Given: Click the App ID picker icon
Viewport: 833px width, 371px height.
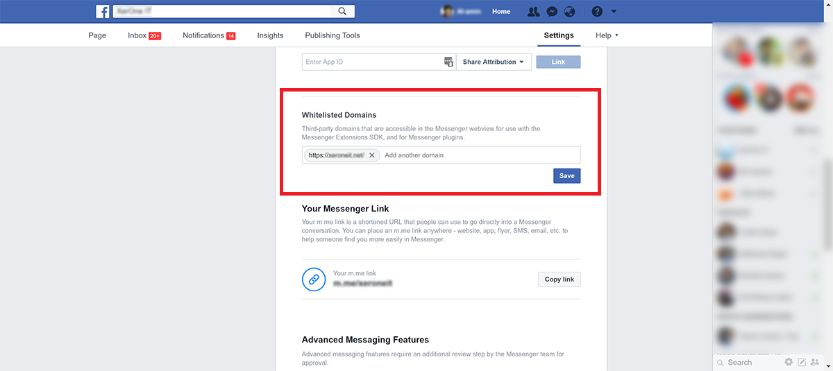Looking at the screenshot, I should click(x=448, y=62).
